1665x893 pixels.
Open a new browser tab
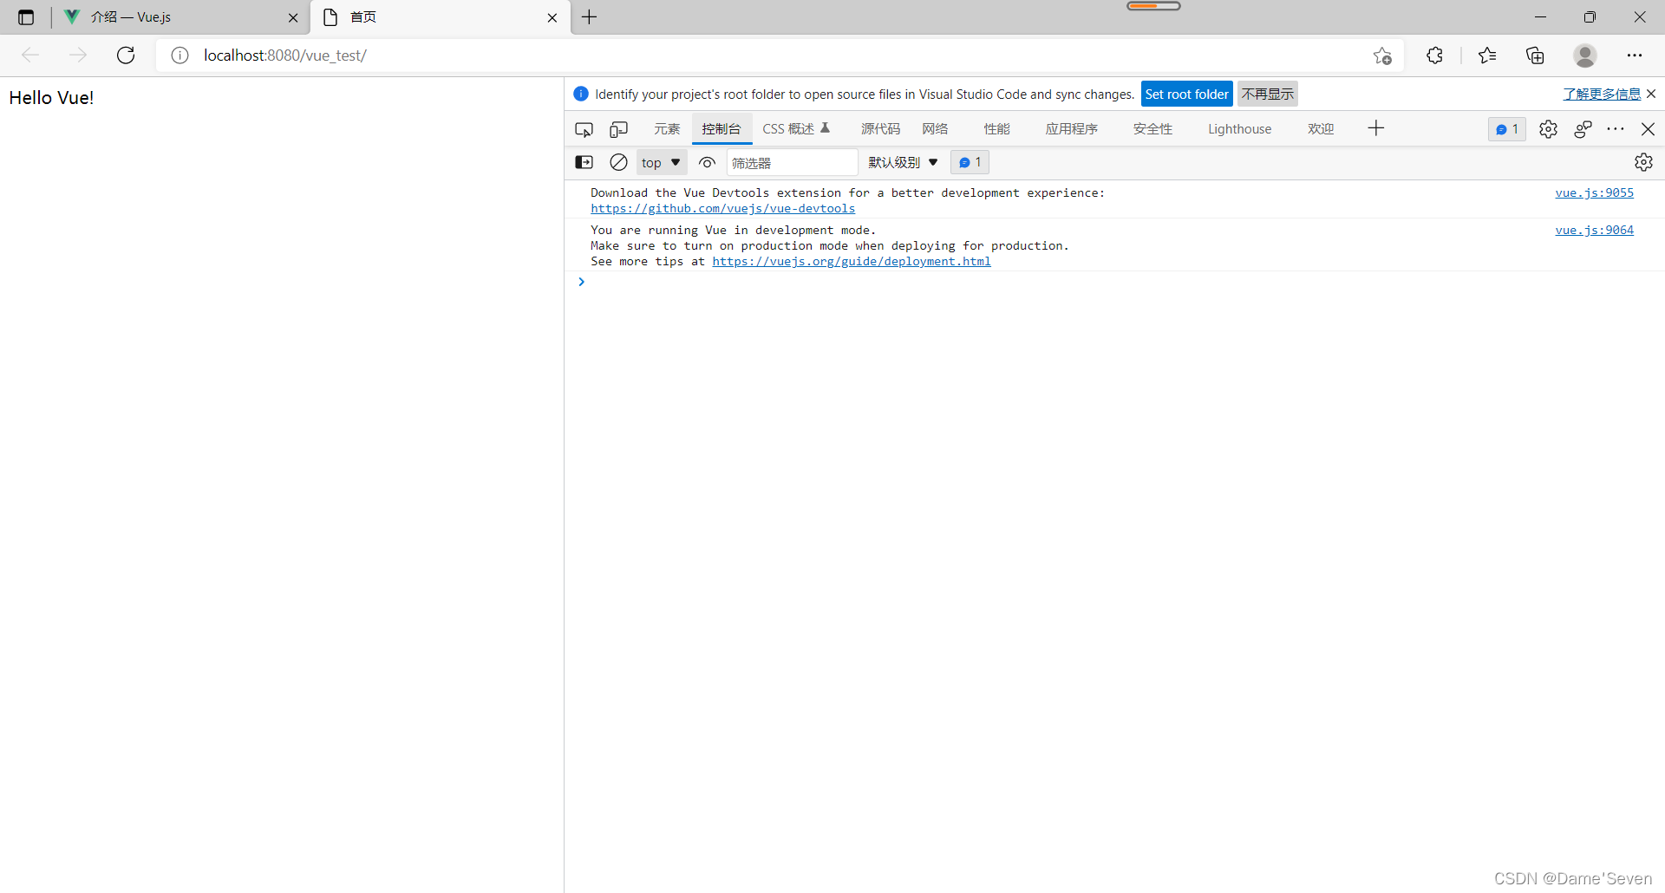[590, 17]
